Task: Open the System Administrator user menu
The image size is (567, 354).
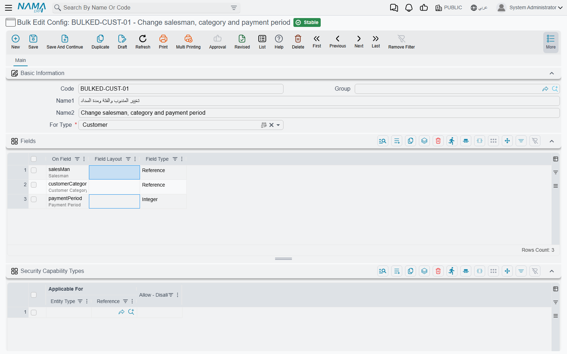Action: [x=529, y=7]
